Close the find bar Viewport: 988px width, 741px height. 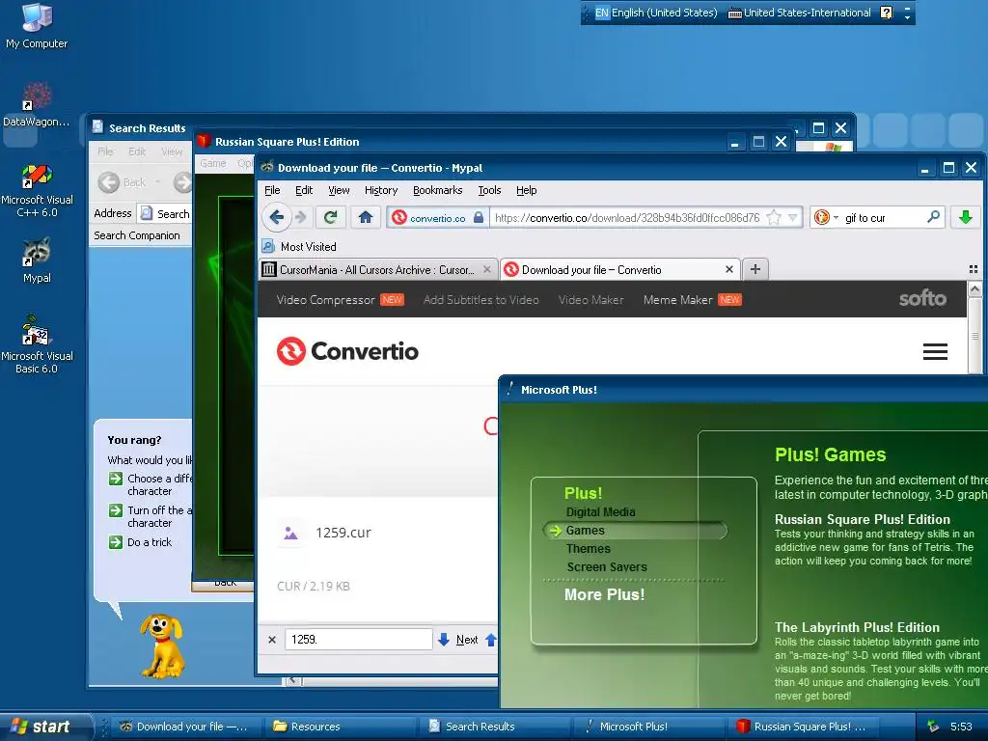(x=271, y=640)
